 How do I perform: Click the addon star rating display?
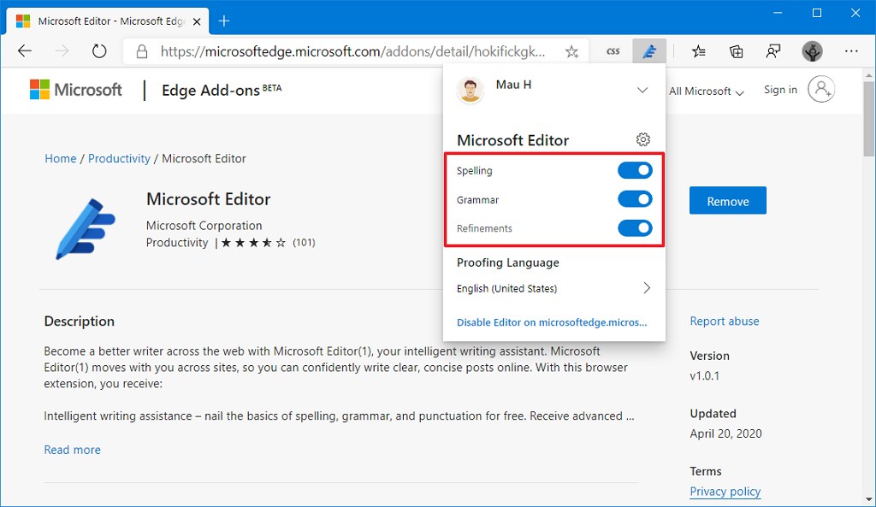(x=254, y=243)
